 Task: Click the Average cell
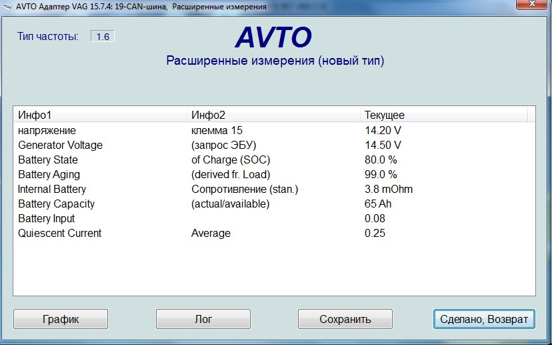pos(211,234)
